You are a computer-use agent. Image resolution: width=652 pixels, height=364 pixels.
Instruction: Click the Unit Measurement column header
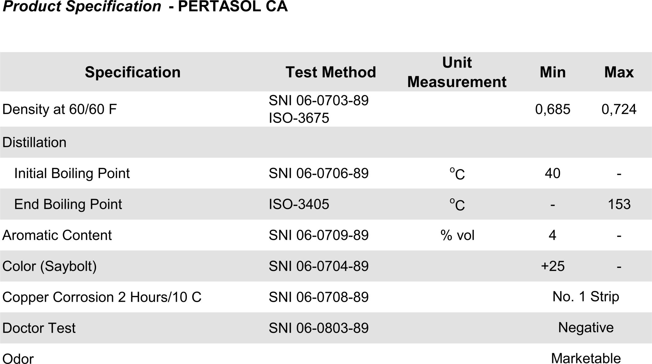tap(457, 72)
